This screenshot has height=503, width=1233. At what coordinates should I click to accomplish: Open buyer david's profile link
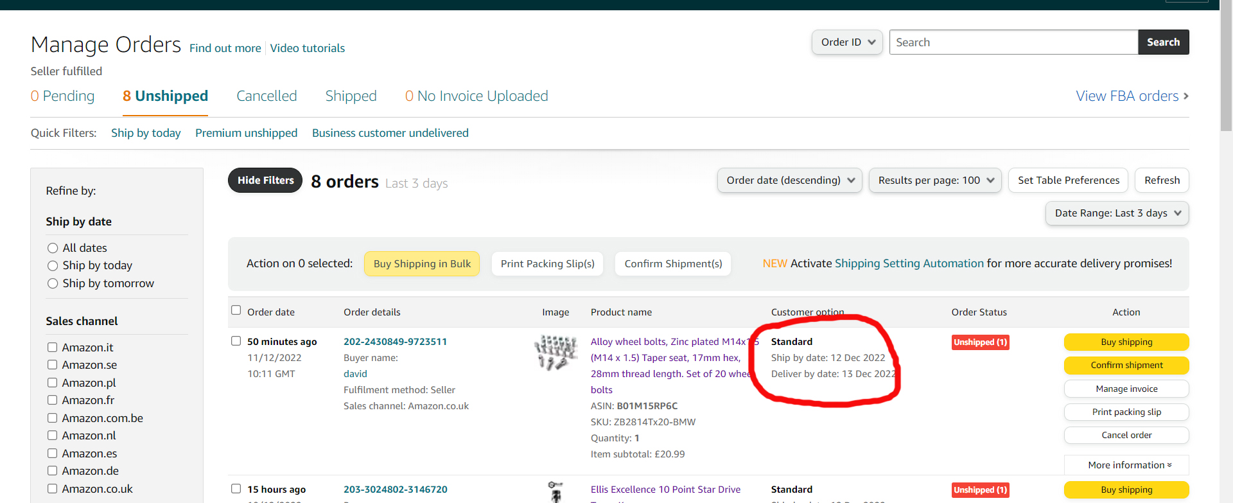(355, 374)
